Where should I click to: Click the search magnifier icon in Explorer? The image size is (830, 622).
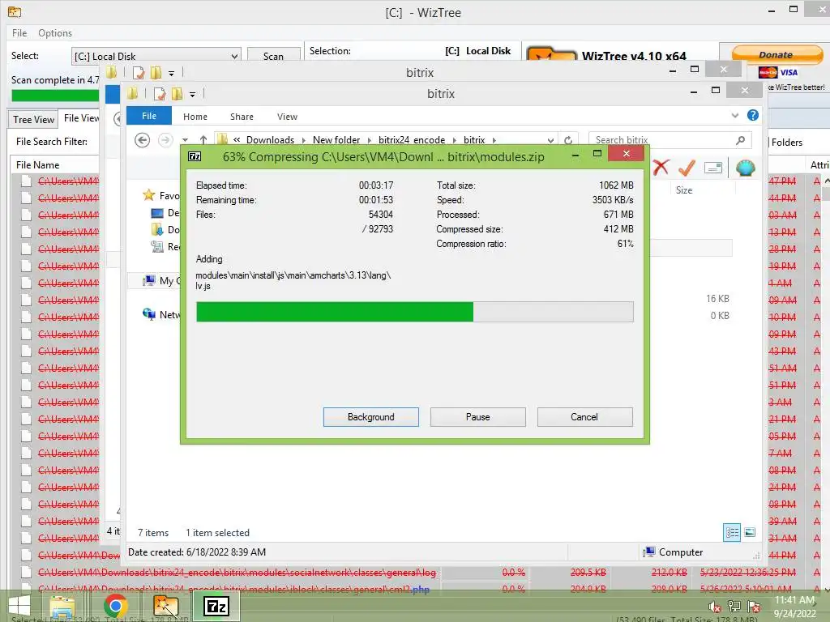[741, 140]
